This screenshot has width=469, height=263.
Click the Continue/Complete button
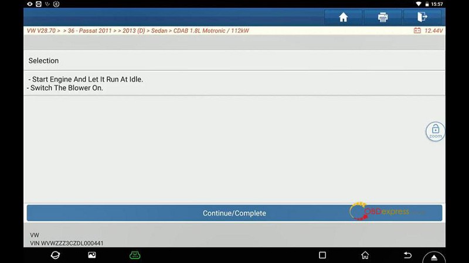(x=234, y=213)
